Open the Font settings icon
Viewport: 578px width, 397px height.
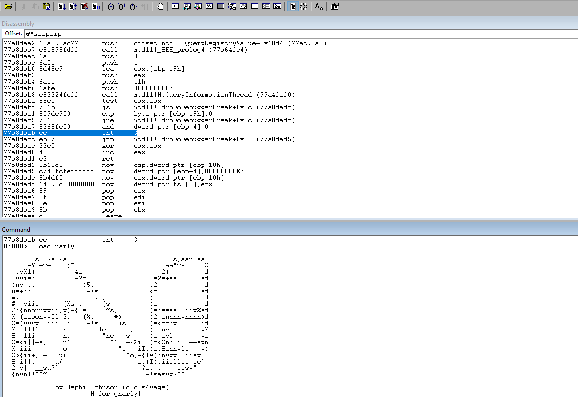319,6
